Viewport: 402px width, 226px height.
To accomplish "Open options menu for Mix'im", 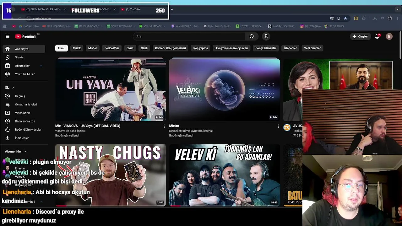I will point(278,126).
